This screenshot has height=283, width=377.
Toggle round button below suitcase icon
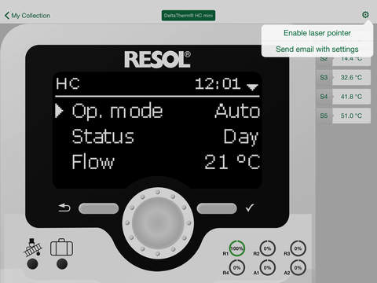[62, 264]
